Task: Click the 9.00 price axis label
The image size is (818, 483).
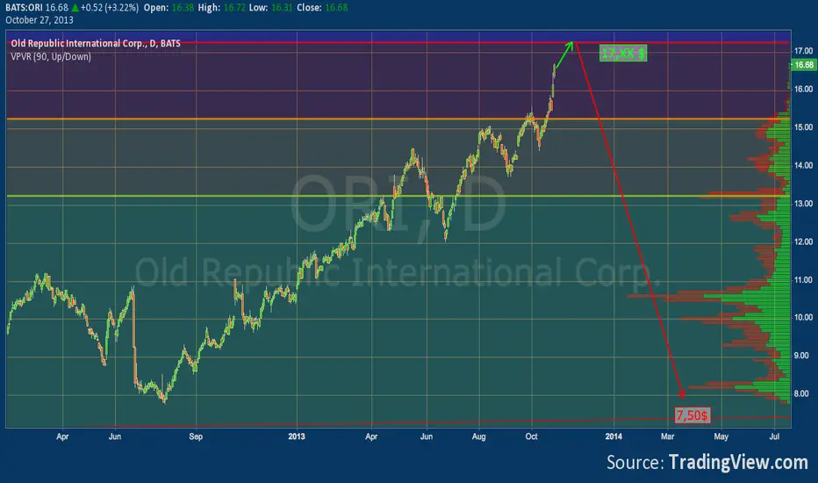Action: pyautogui.click(x=803, y=356)
